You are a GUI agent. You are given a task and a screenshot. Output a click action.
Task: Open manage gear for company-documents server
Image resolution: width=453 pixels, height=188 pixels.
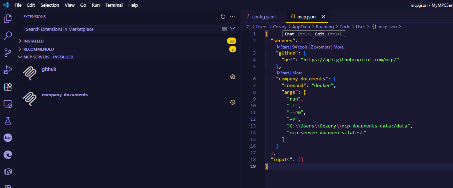click(233, 102)
